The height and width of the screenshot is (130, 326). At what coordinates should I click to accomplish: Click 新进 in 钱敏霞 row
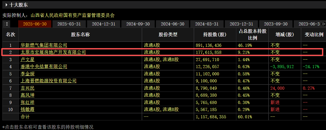(x=275, y=109)
